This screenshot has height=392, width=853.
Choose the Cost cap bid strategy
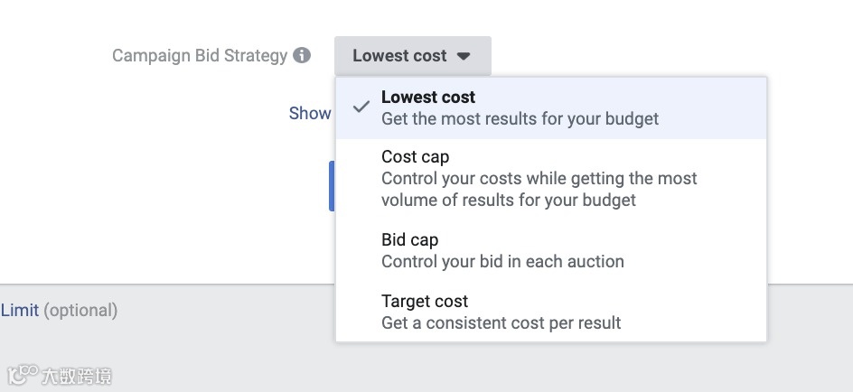(x=415, y=157)
